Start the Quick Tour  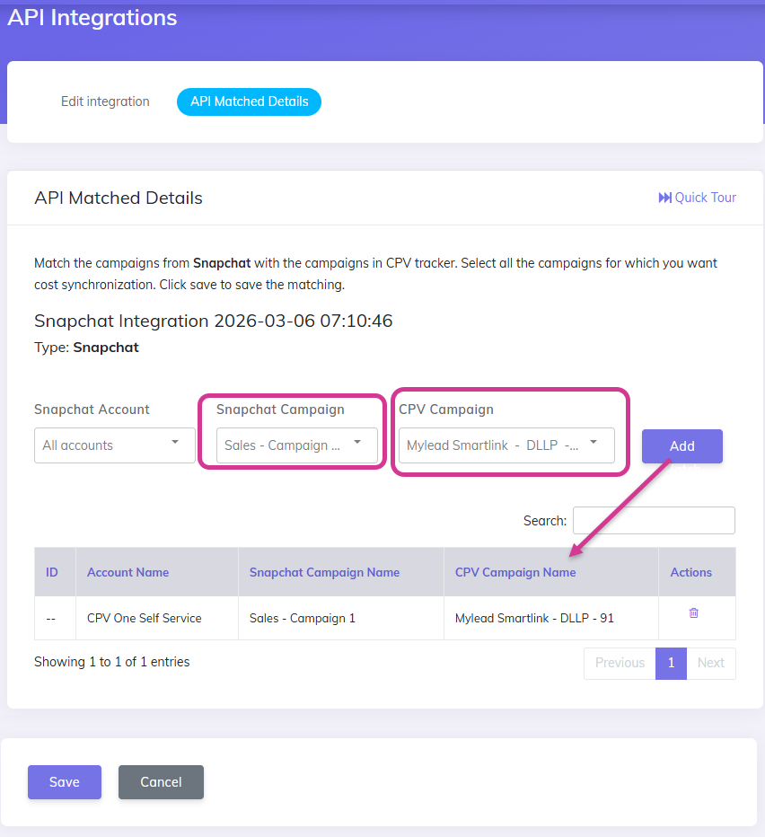tap(698, 198)
